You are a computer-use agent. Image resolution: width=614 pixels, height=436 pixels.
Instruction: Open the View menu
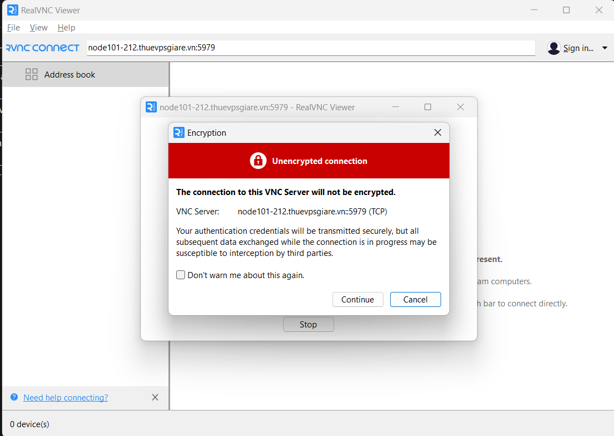38,27
